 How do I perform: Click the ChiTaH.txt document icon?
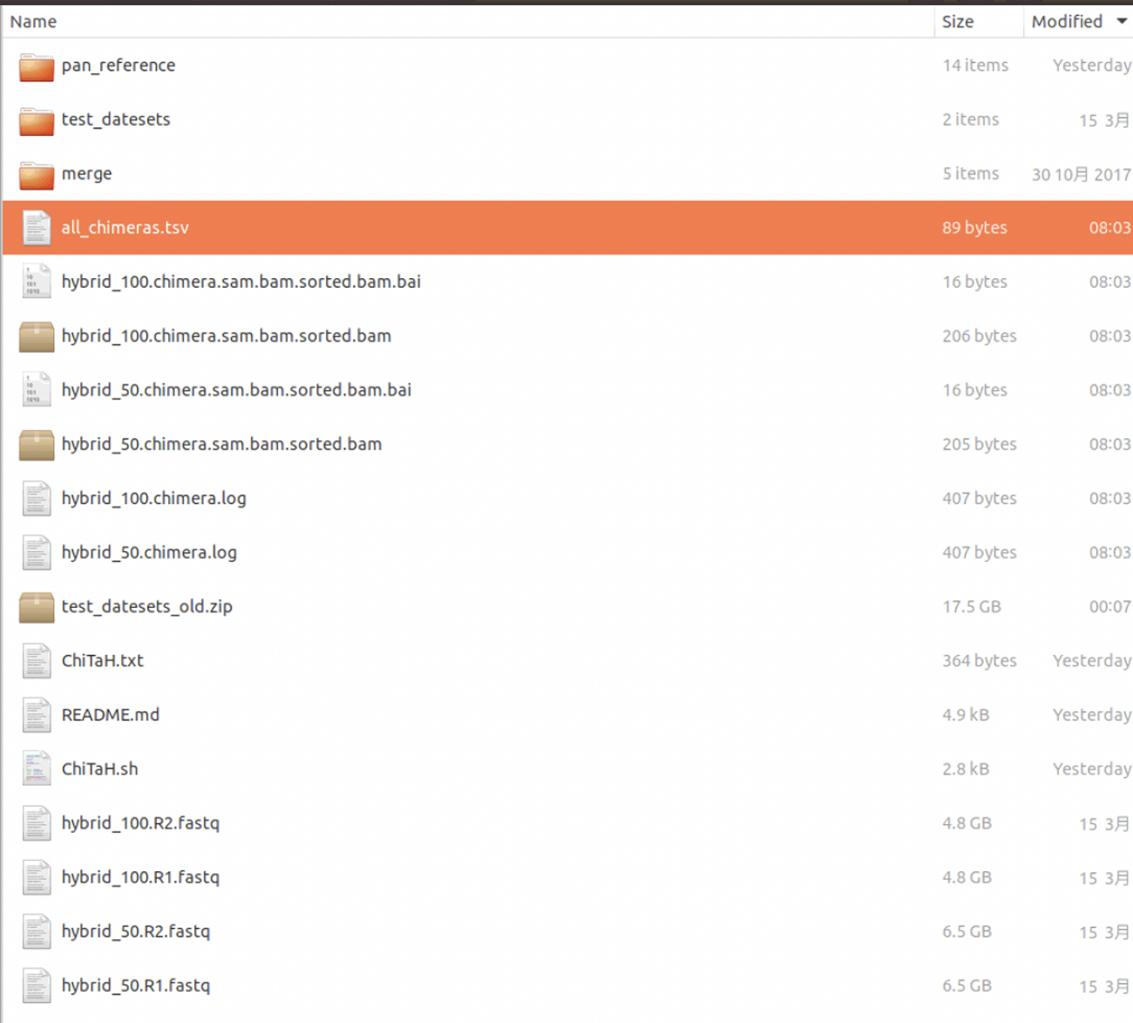pos(37,661)
